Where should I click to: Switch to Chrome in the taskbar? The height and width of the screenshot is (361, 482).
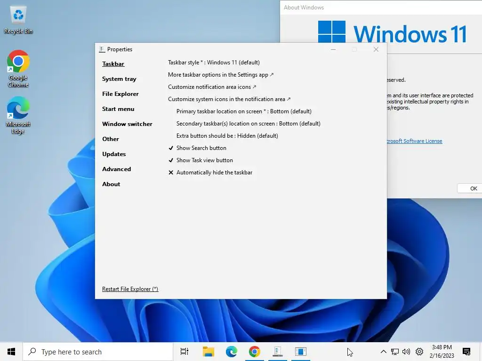(x=254, y=352)
